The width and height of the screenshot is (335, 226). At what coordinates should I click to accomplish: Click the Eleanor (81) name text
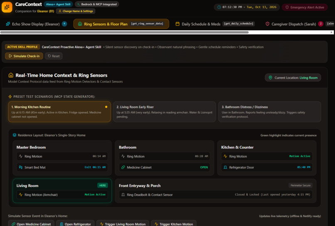point(45,11)
